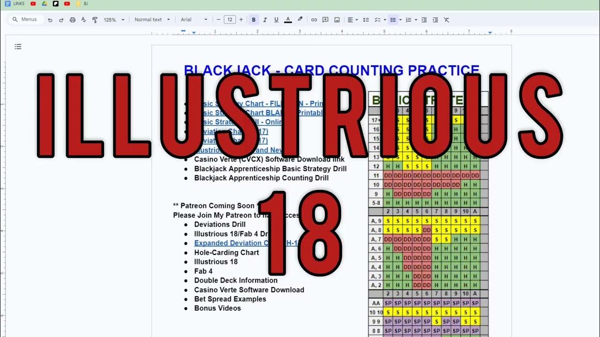Click the text alignment icon
The height and width of the screenshot is (337, 600).
coord(350,20)
